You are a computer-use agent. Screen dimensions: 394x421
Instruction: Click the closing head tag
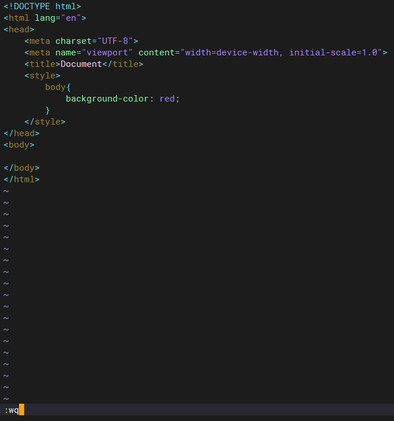[21, 133]
